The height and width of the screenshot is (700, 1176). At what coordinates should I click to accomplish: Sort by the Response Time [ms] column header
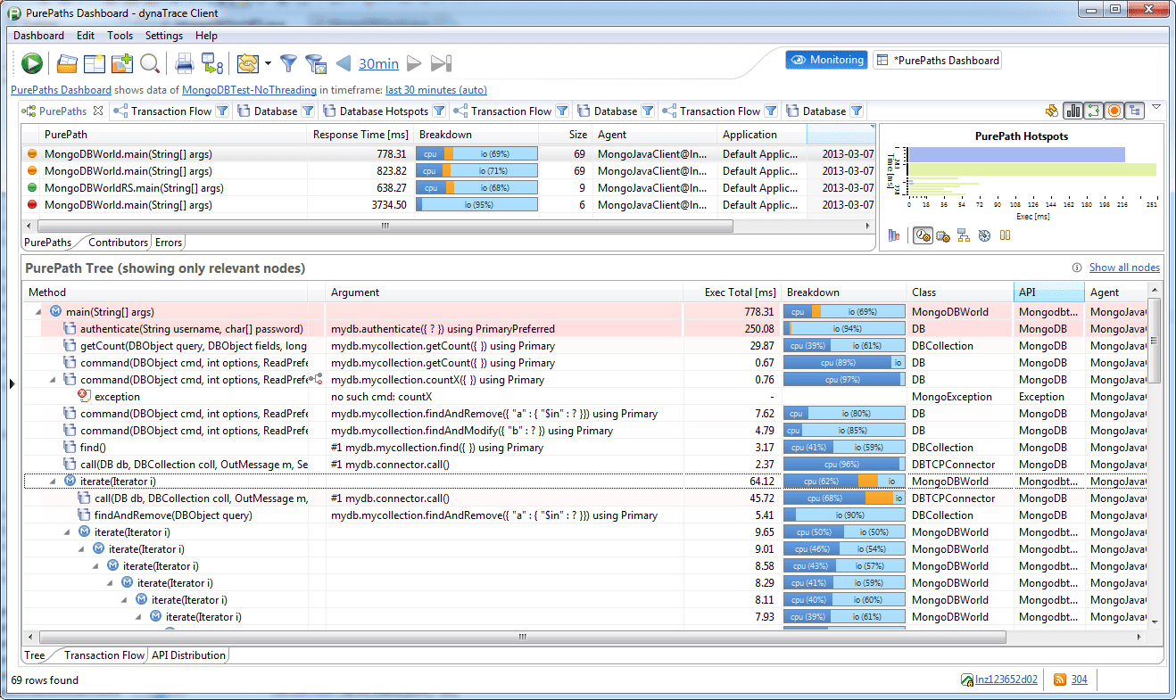pyautogui.click(x=360, y=135)
